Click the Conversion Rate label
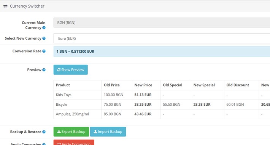This screenshot has width=270, height=145. [x=27, y=51]
